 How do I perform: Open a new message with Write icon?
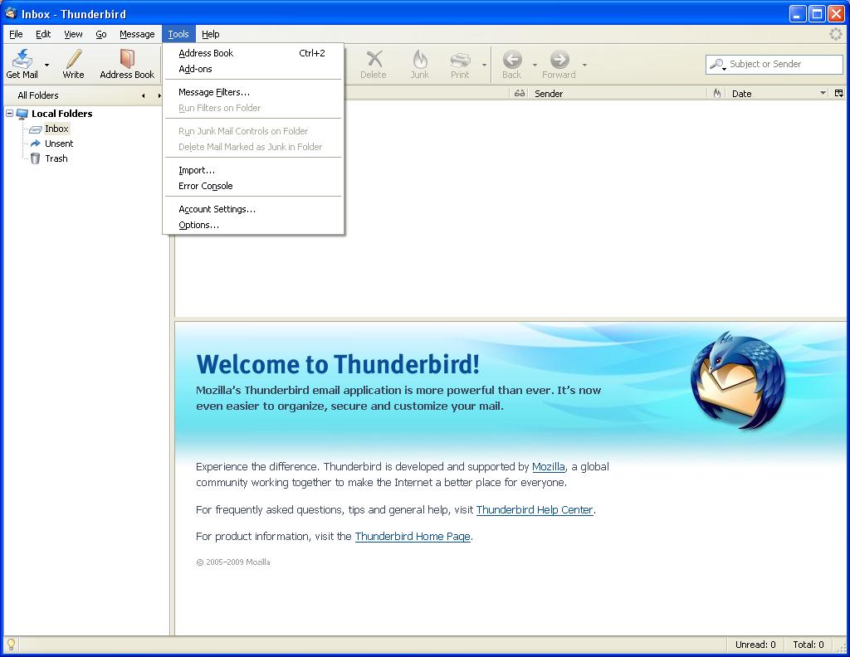pyautogui.click(x=73, y=59)
